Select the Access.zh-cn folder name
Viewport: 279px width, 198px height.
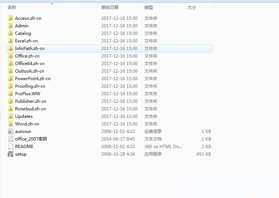click(28, 18)
